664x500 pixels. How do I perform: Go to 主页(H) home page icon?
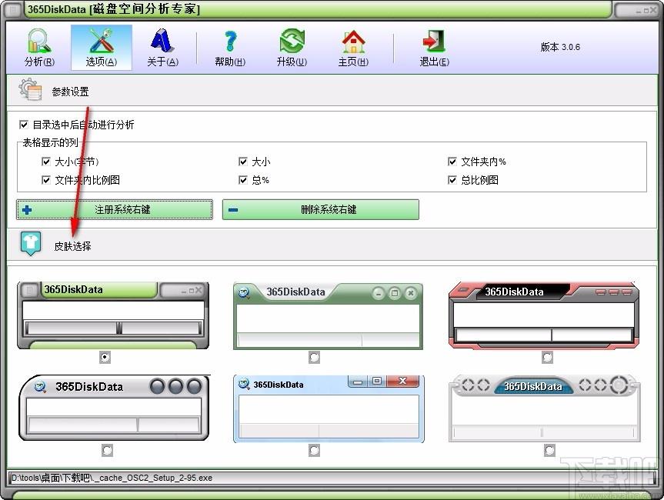point(353,48)
